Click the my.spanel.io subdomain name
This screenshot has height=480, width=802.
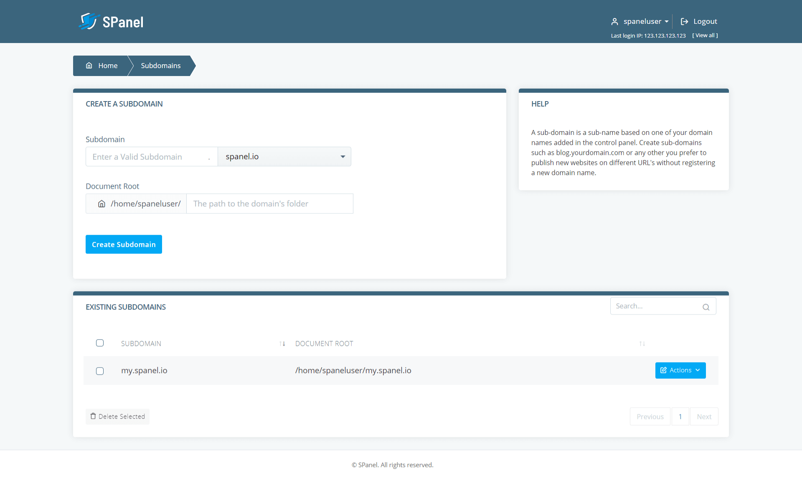tap(144, 371)
